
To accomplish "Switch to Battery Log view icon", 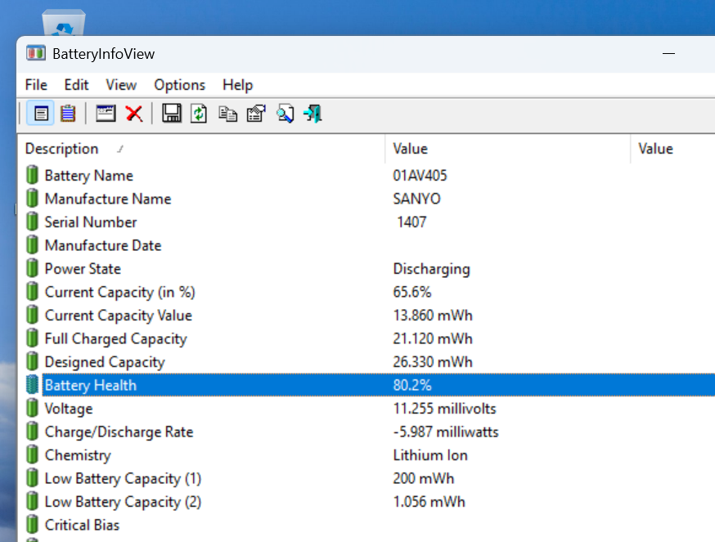I will tap(69, 114).
